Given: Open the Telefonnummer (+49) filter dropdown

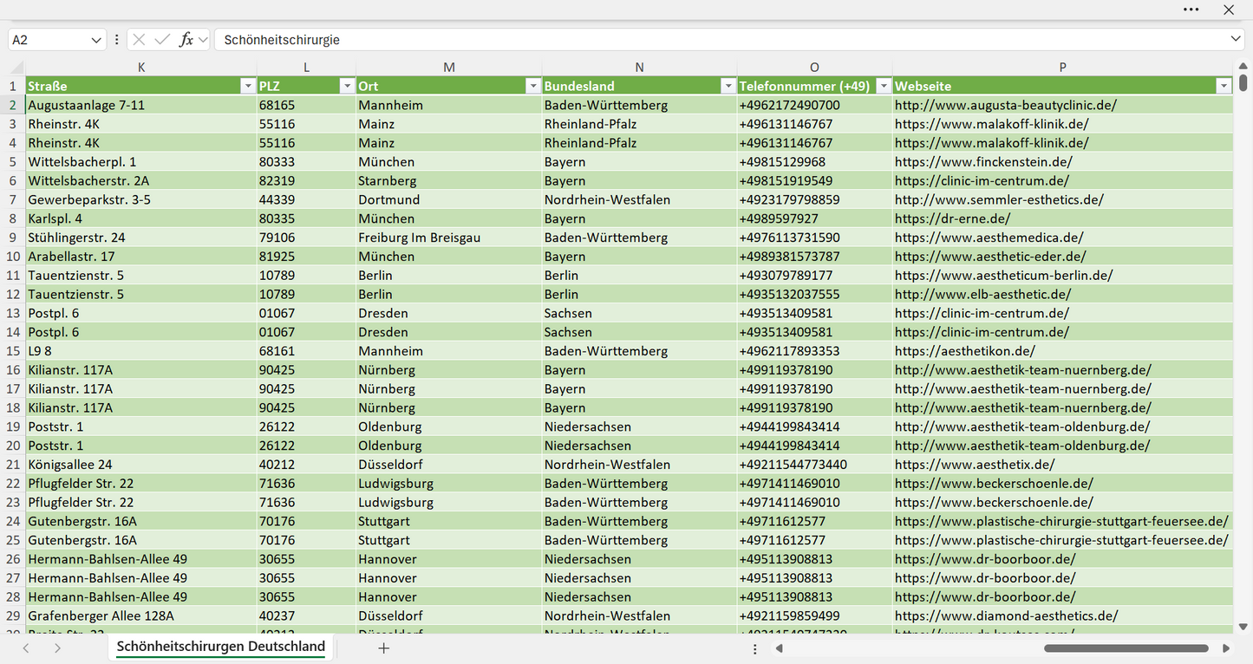Looking at the screenshot, I should [884, 86].
